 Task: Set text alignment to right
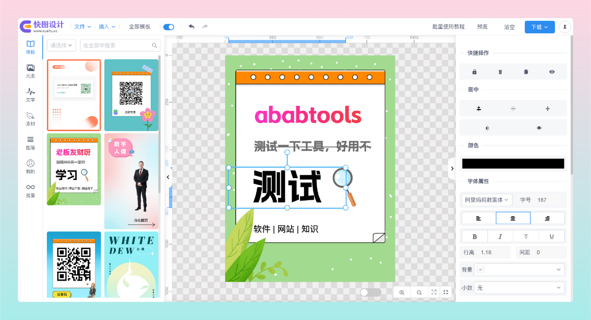point(547,218)
